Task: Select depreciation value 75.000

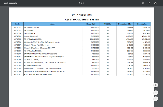Action: (x=130, y=57)
